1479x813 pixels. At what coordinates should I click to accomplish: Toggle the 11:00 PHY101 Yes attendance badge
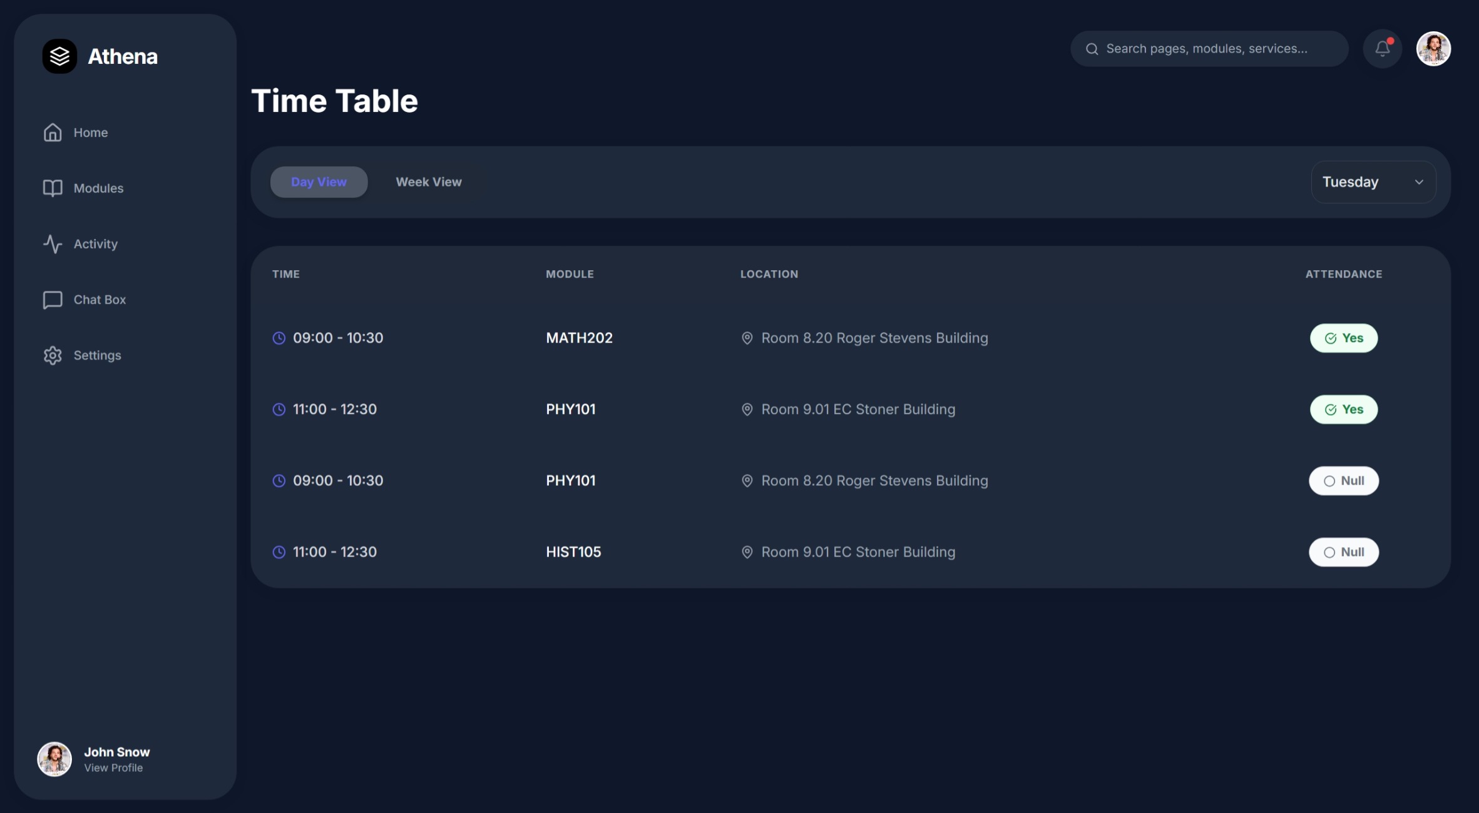click(x=1343, y=410)
